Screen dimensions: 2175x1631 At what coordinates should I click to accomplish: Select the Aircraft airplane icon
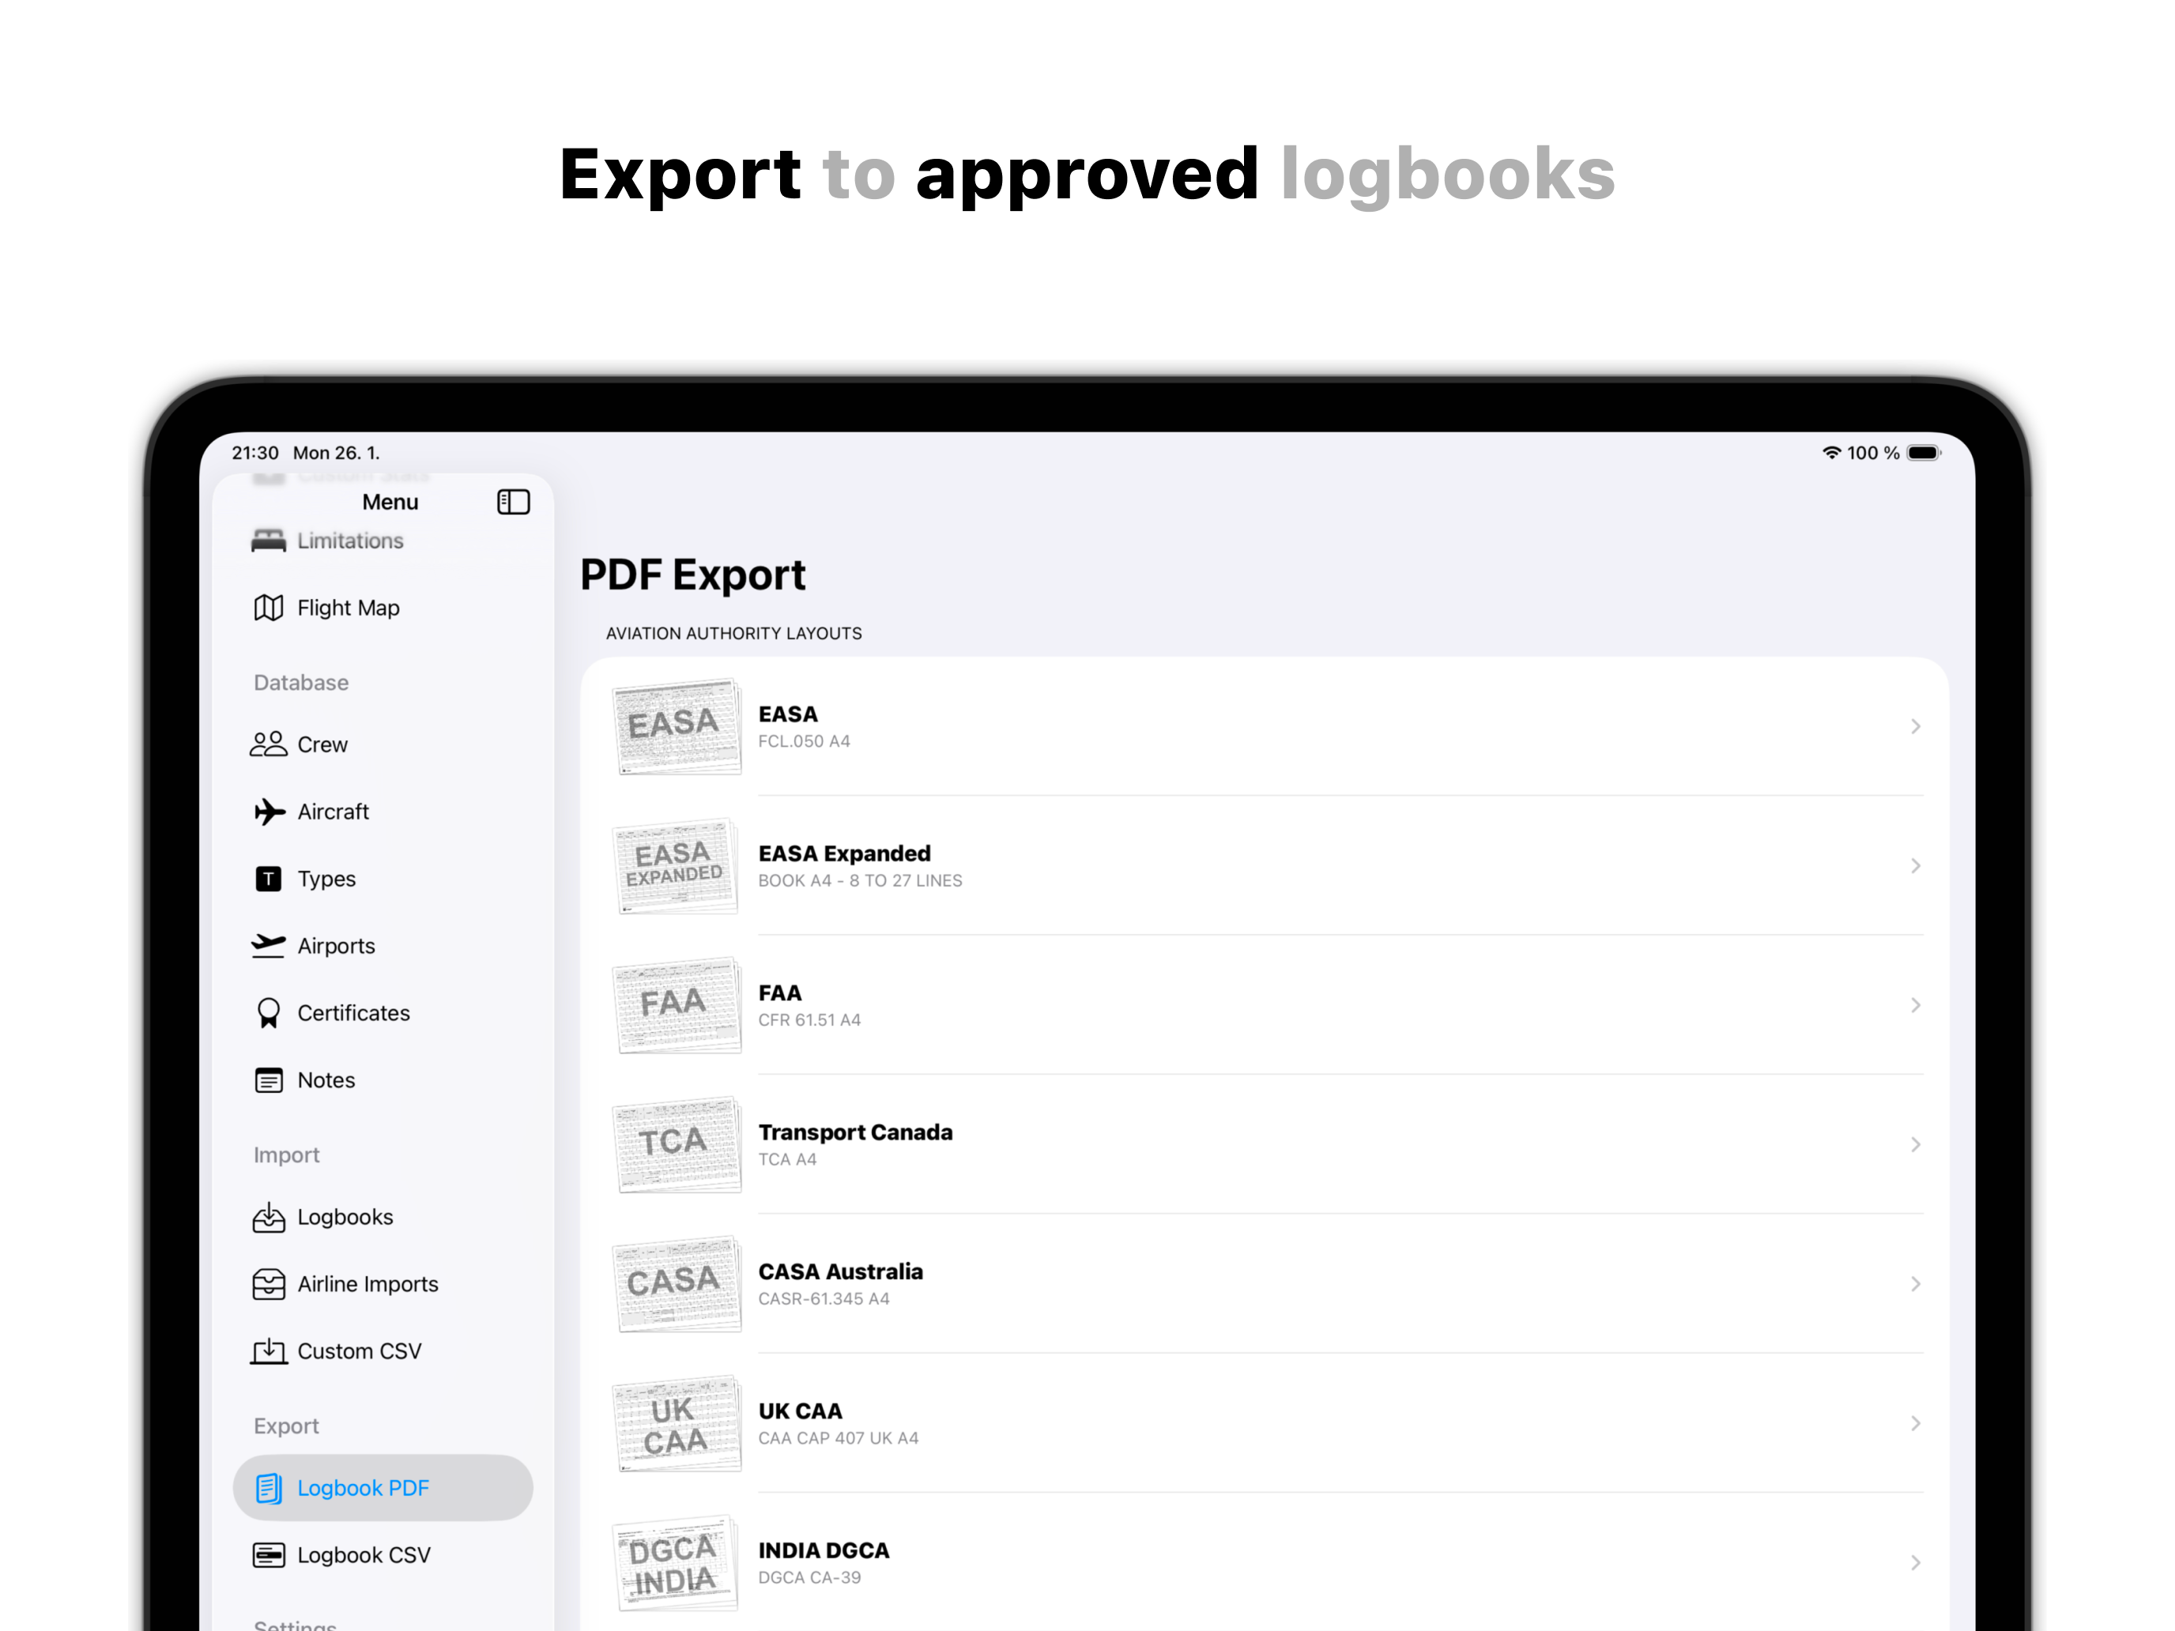(269, 812)
